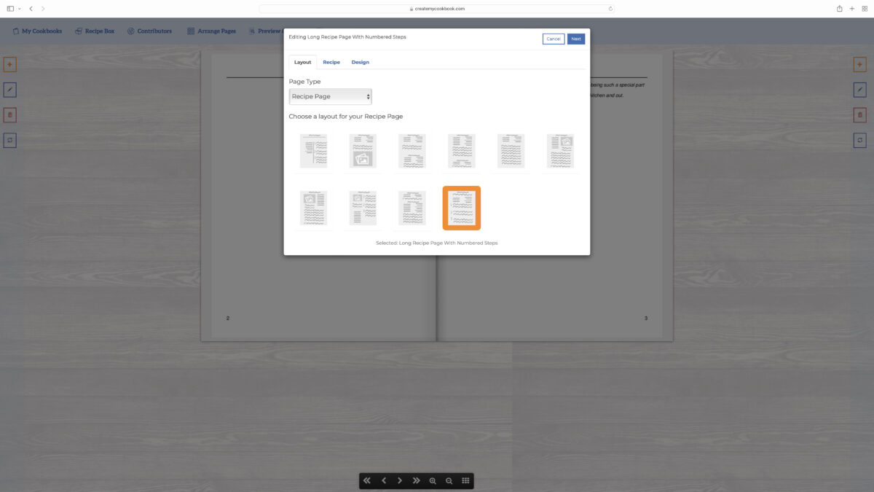Pick the layout with photo in top-right corner

point(560,151)
